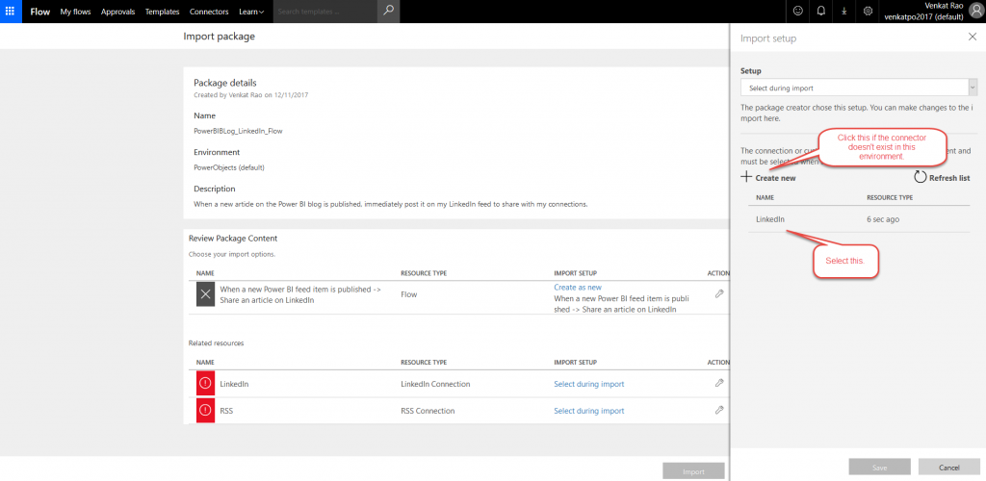Screen dimensions: 986x481
Task: Click the search magnifier icon
Action: [387, 12]
